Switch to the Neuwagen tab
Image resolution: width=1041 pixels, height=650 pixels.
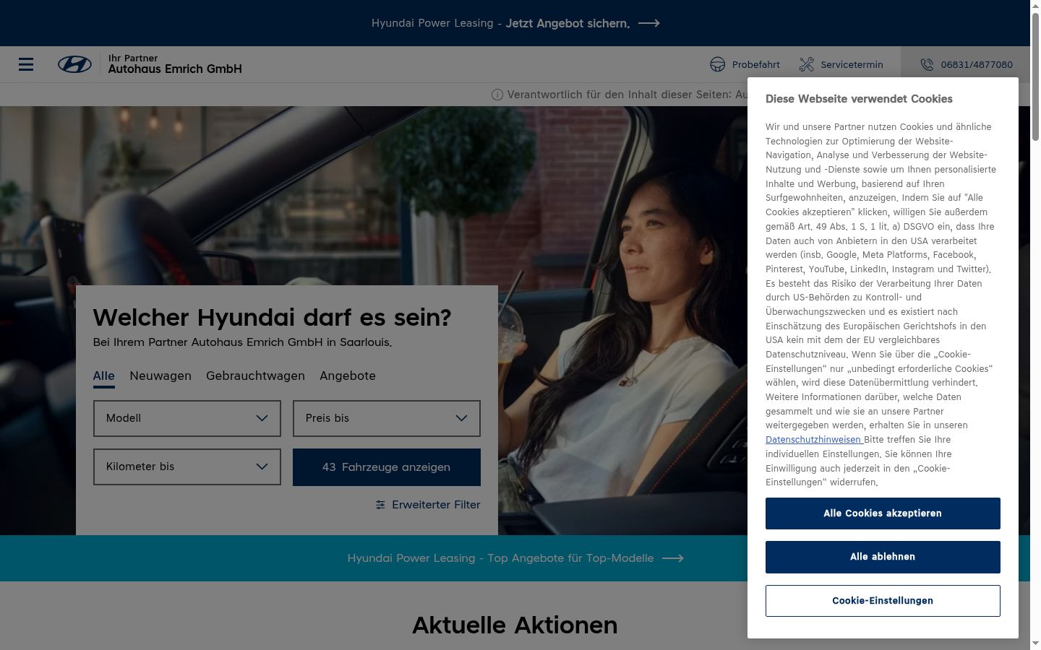pyautogui.click(x=160, y=376)
